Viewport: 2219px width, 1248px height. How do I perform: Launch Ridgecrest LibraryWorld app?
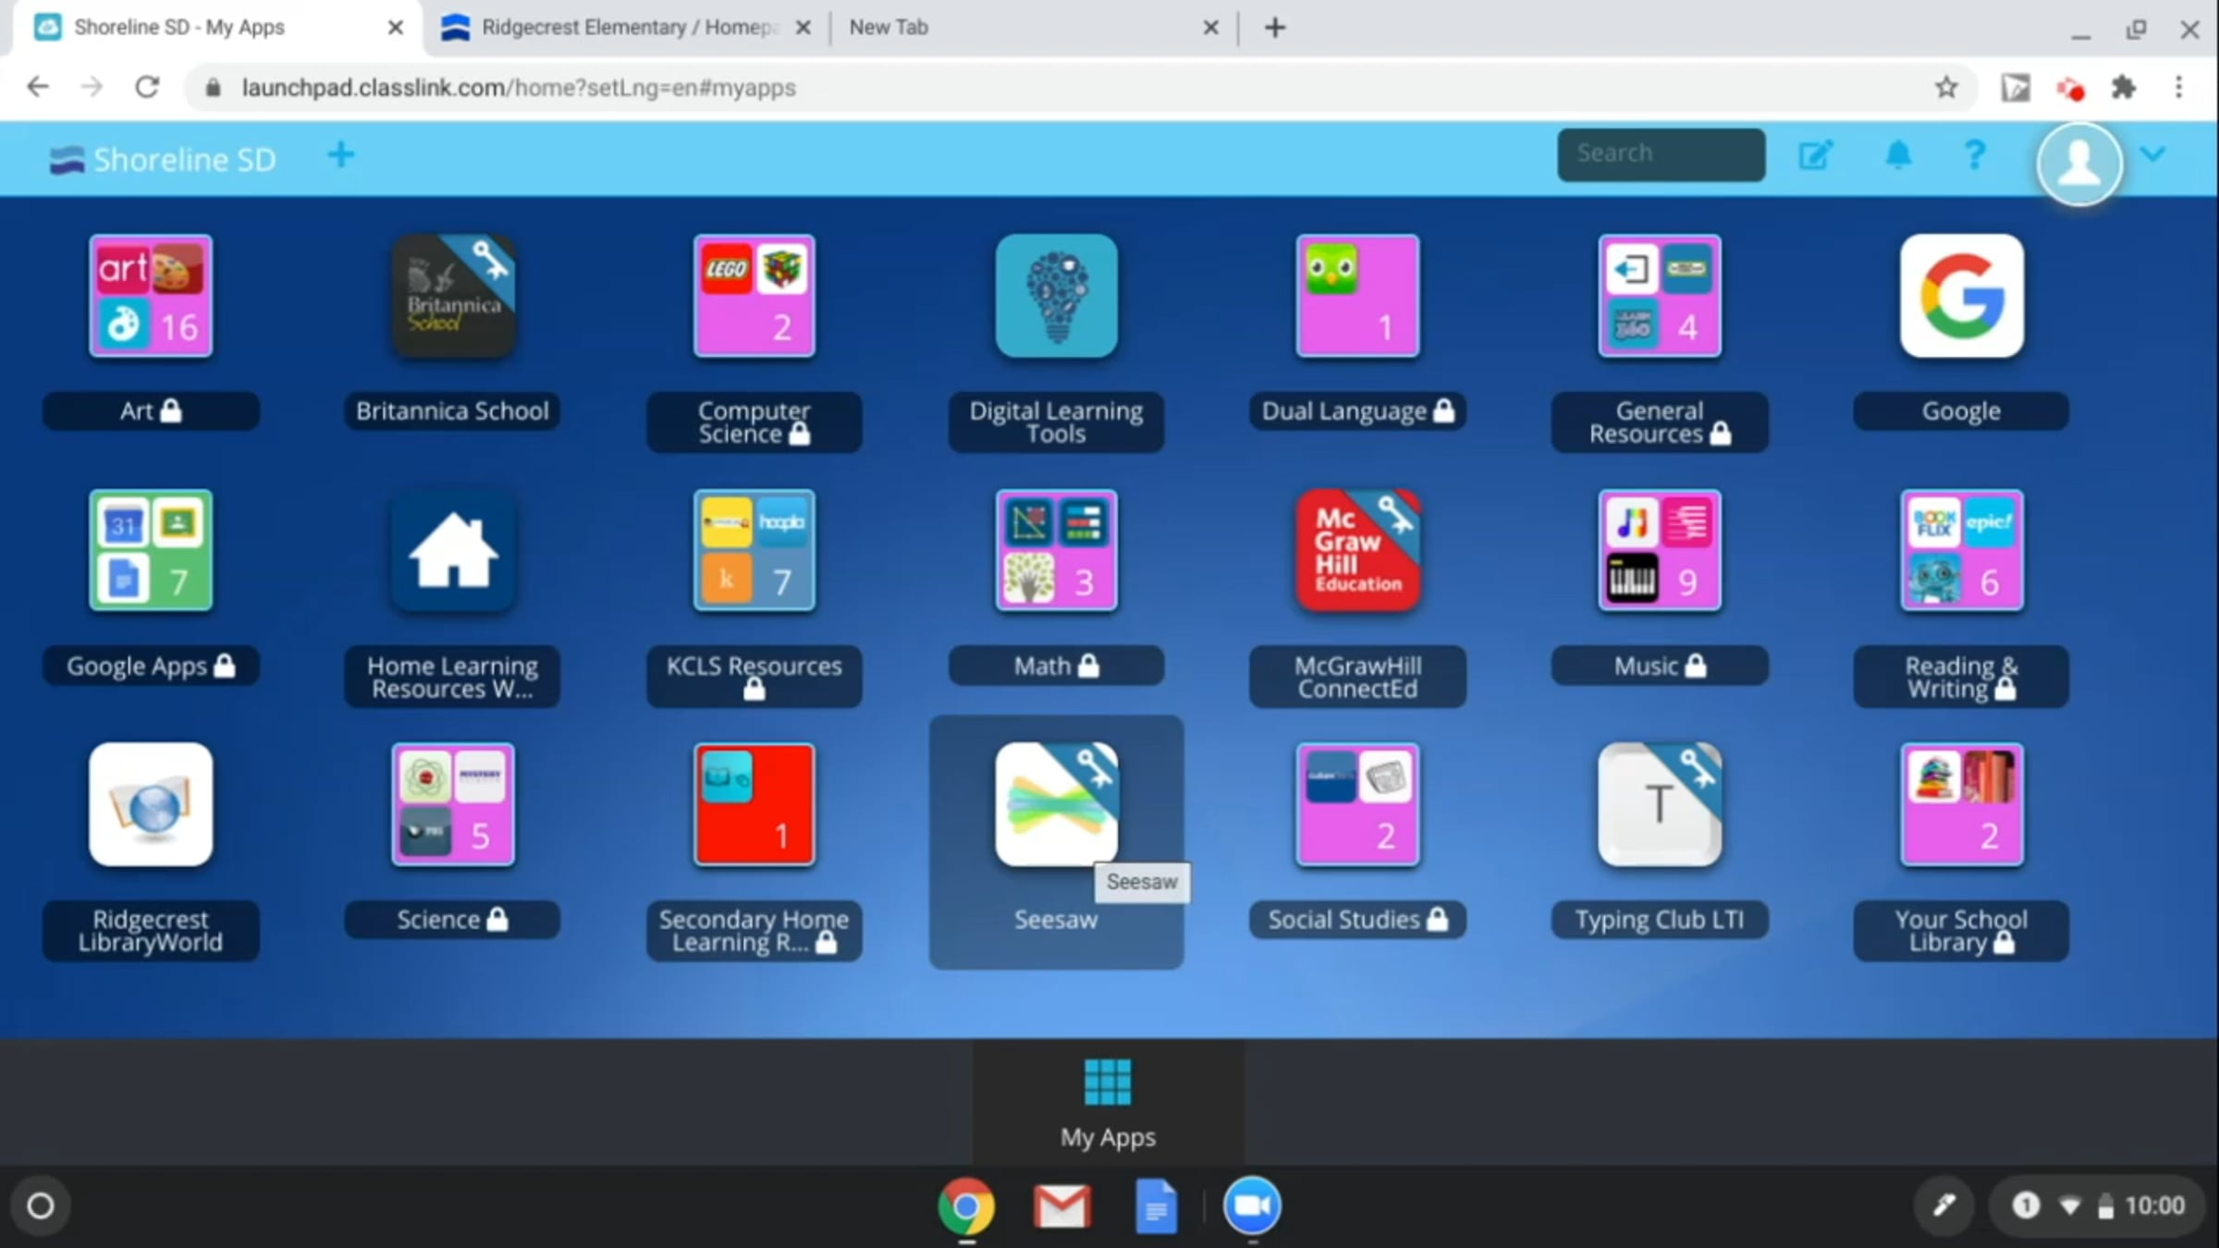[151, 804]
